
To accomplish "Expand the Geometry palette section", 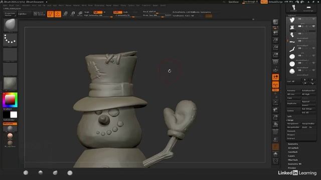I will pos(293,144).
